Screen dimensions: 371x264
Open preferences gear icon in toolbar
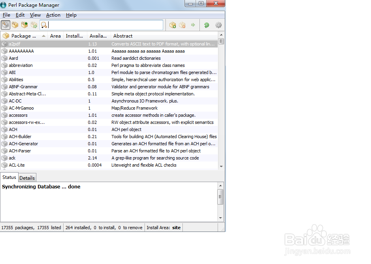point(218,25)
